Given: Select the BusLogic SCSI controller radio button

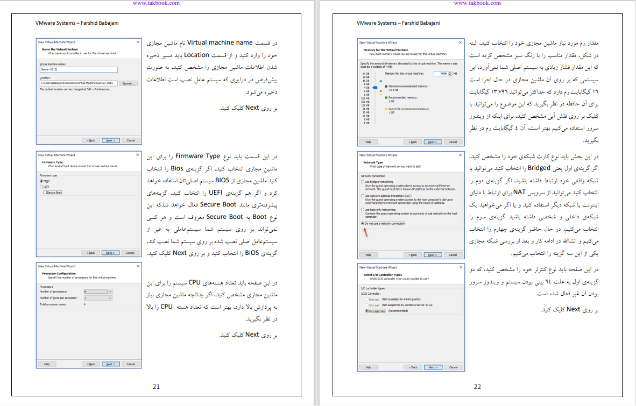Looking at the screenshot, I should 366,300.
